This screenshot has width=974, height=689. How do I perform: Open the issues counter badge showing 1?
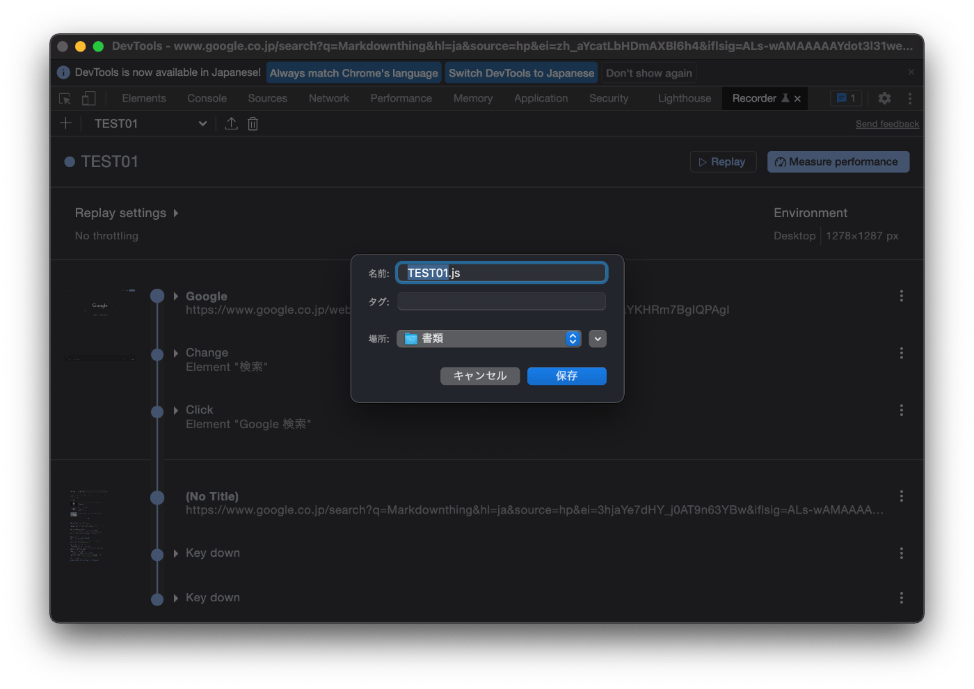(x=846, y=98)
